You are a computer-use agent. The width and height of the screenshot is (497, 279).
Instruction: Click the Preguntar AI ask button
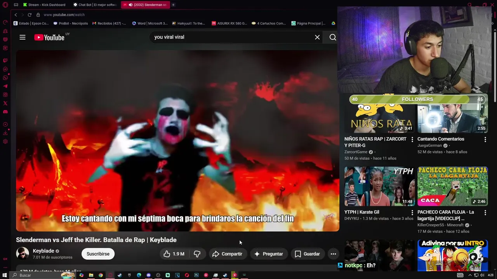(269, 254)
